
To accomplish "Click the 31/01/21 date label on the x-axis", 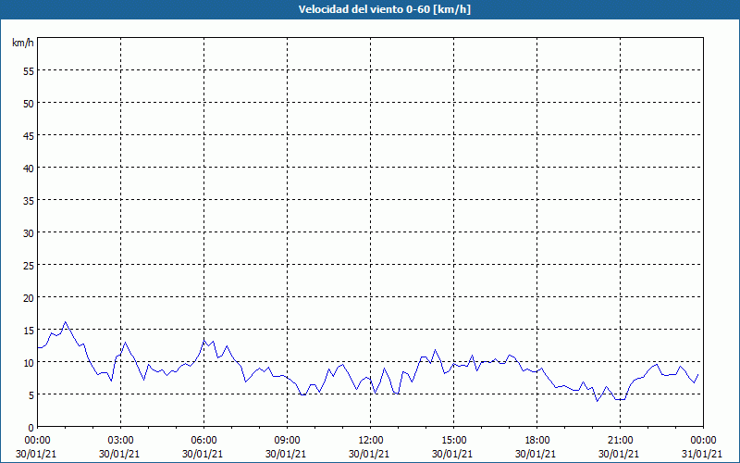I will pyautogui.click(x=703, y=453).
